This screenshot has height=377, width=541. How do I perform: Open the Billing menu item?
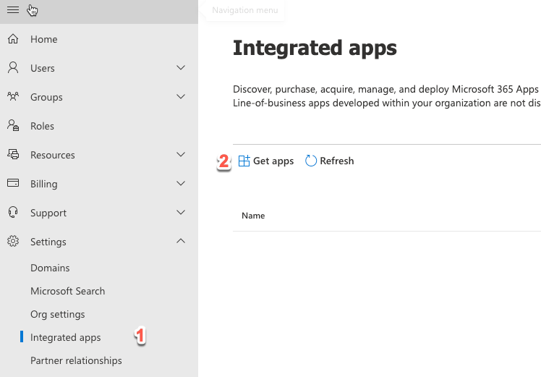tap(44, 184)
